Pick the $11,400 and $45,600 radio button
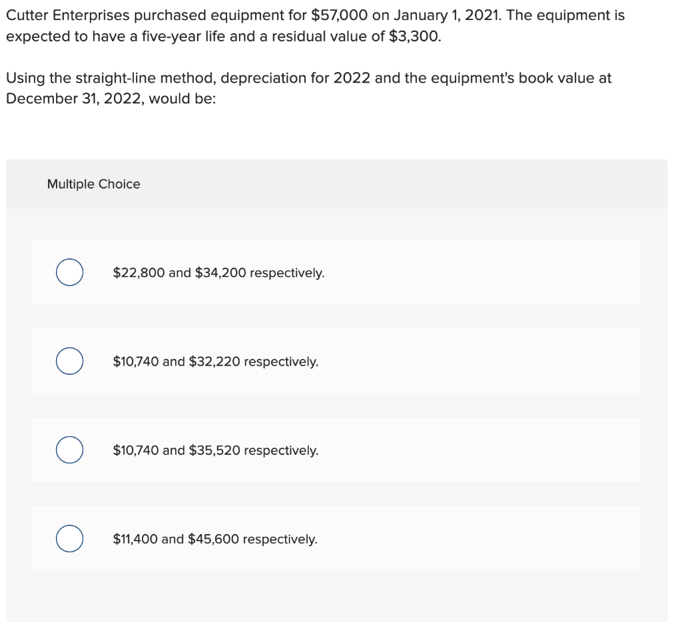The height and width of the screenshot is (622, 682). (69, 539)
